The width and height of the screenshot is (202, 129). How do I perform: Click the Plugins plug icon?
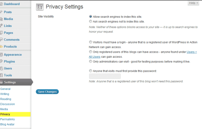1,61
